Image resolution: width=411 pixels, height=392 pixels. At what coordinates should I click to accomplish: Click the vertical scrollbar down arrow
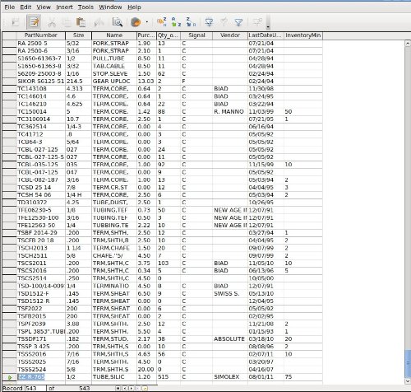click(408, 381)
